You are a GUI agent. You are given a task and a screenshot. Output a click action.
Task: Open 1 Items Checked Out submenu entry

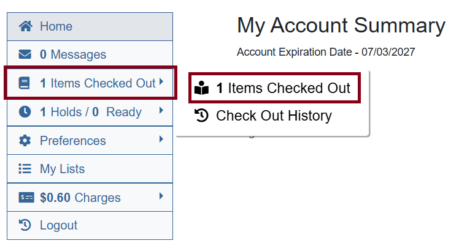click(x=283, y=88)
